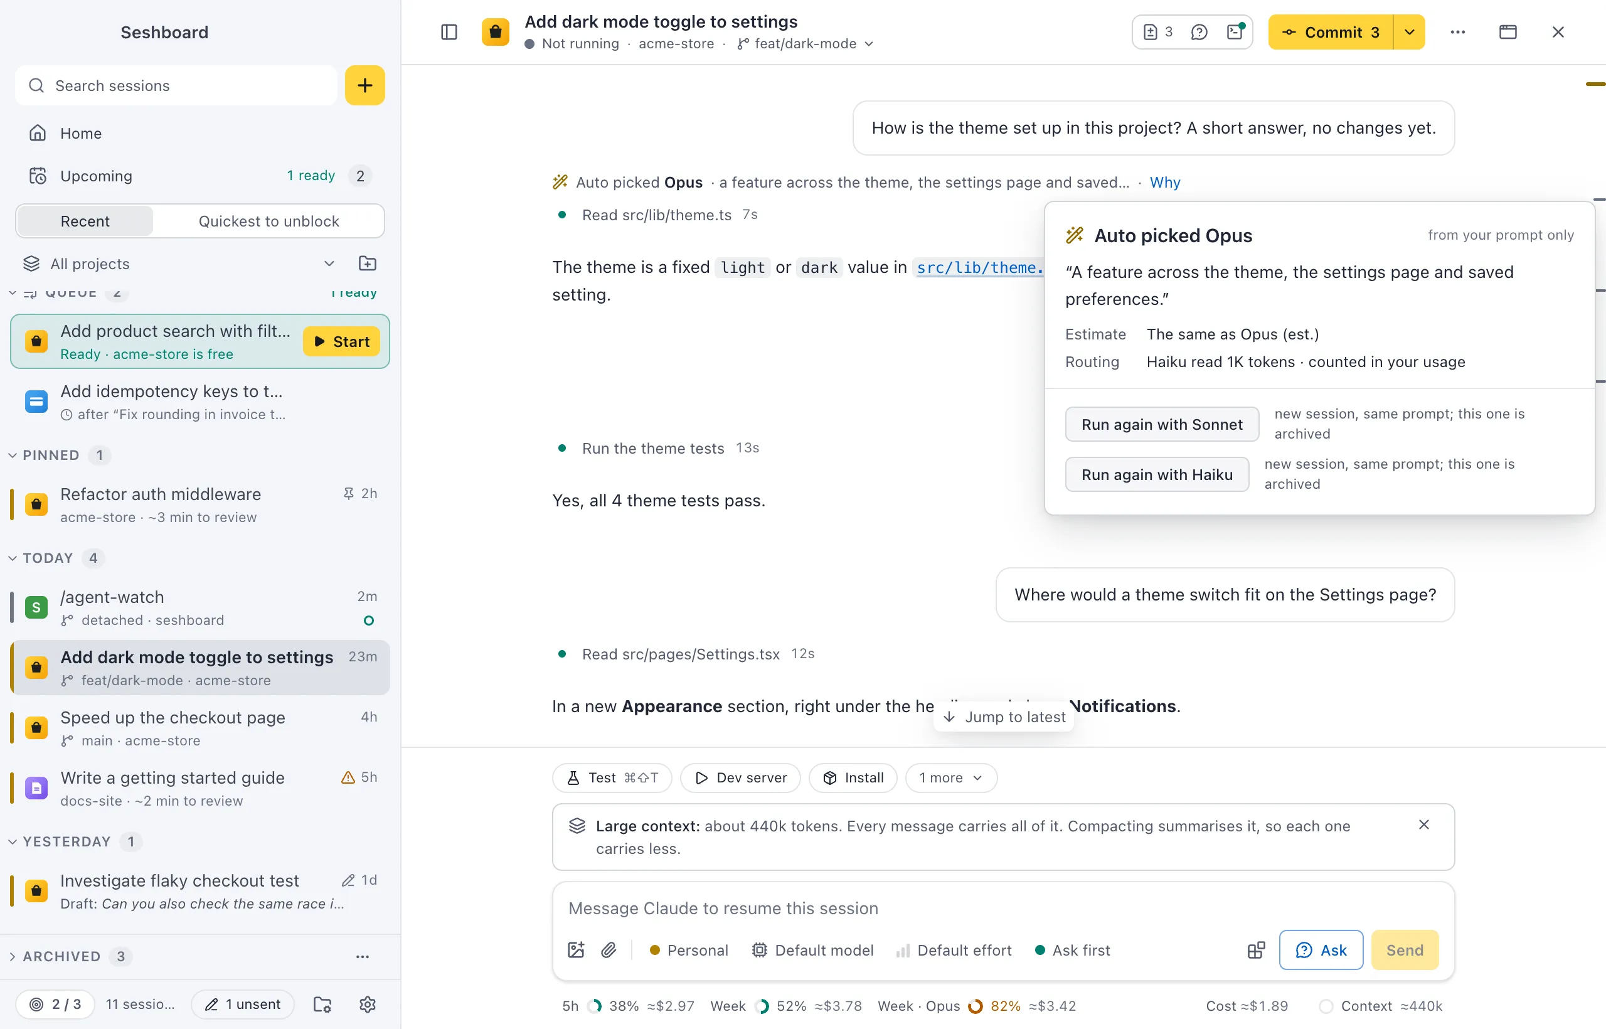Click the yellow new session plus button

364,85
